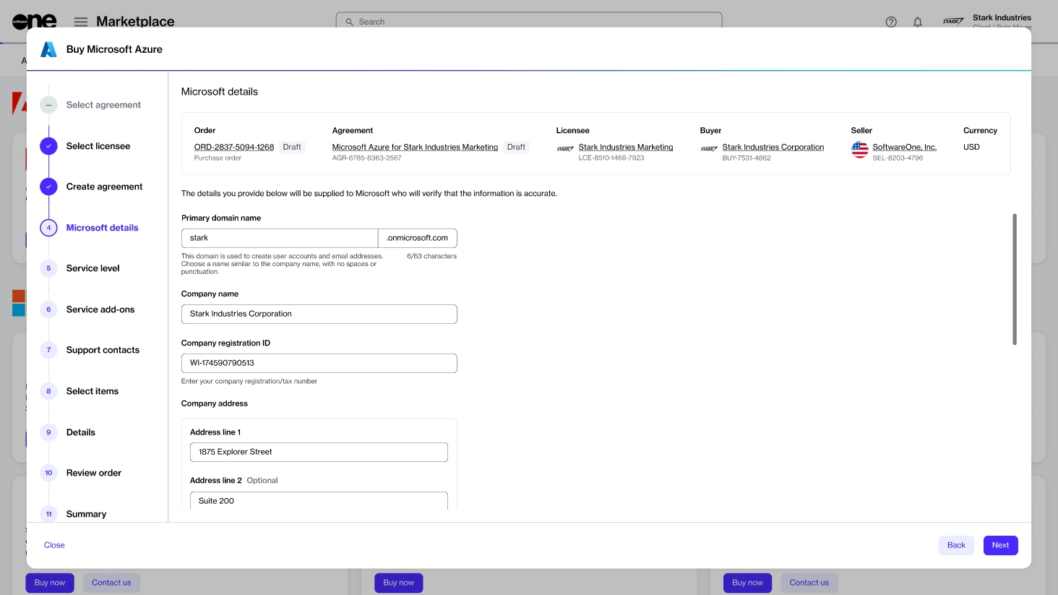Click the step 4 circle indicator
1058x595 pixels.
coord(48,228)
